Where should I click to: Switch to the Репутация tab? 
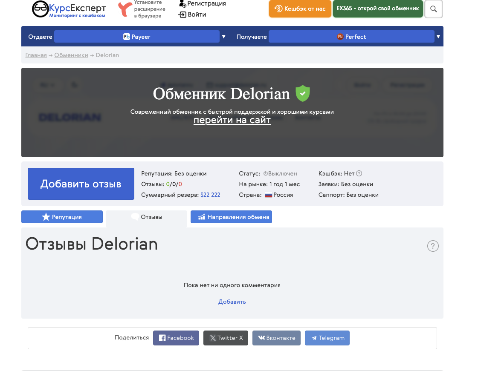pos(62,217)
